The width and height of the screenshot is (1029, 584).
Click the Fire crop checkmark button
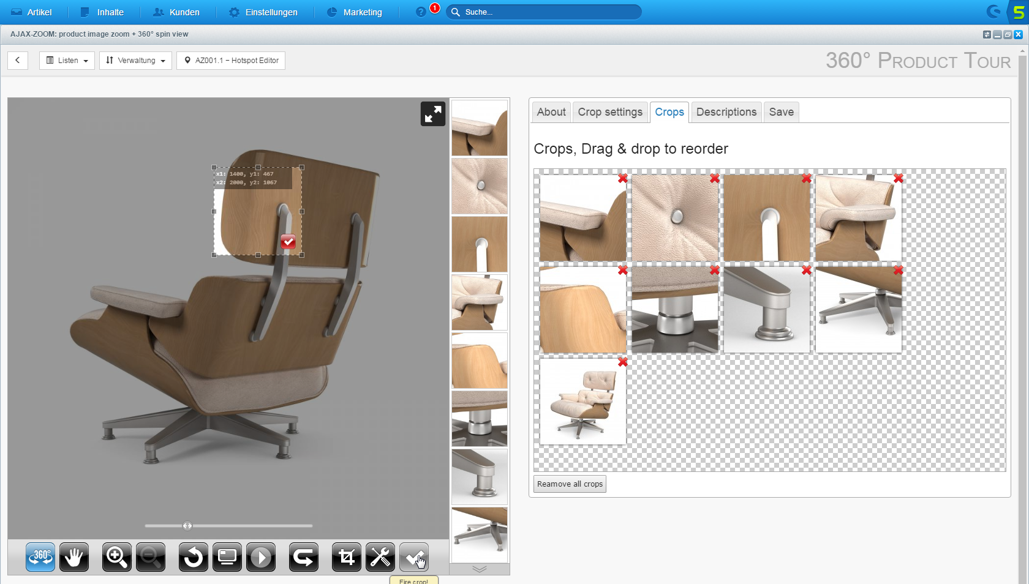click(x=414, y=557)
